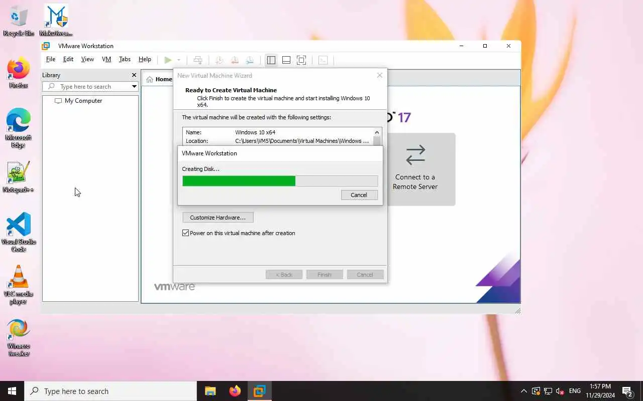Click the Revert to Snapshot toolbar icon

tap(235, 60)
